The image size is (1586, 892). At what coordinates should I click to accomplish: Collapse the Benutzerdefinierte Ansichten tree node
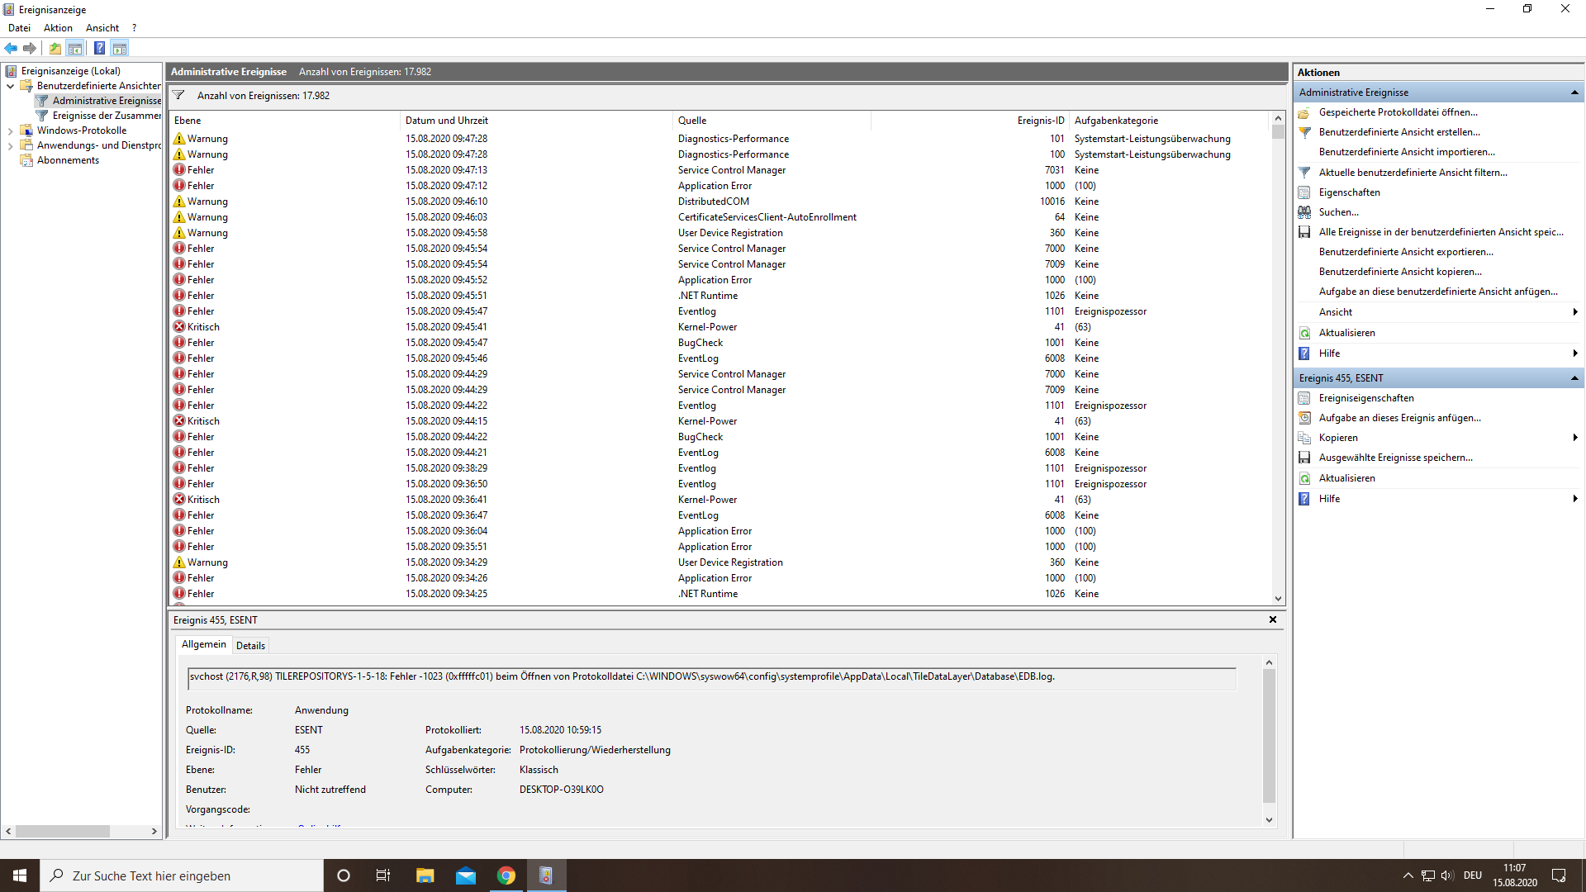tap(10, 86)
